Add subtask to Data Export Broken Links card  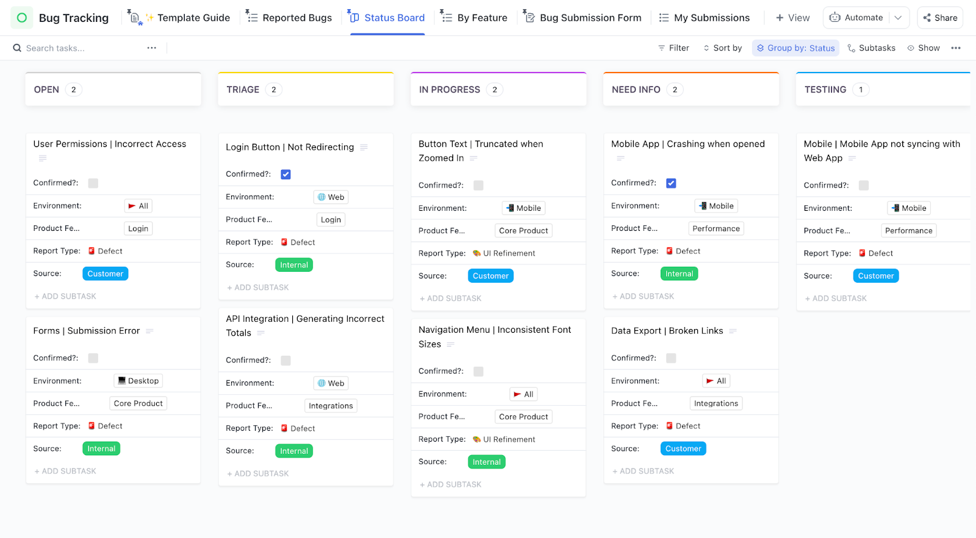coord(643,472)
